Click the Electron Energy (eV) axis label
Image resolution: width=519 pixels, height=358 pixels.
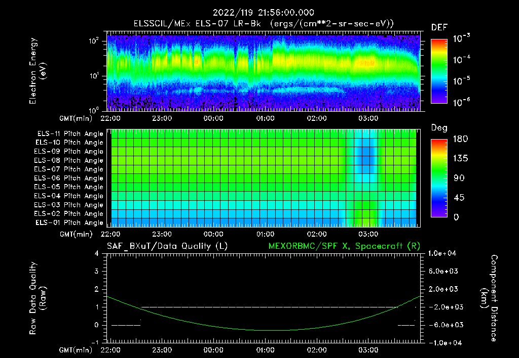click(38, 71)
